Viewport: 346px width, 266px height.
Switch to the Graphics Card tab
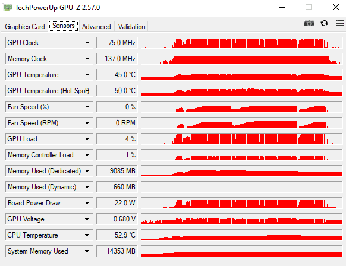point(25,27)
